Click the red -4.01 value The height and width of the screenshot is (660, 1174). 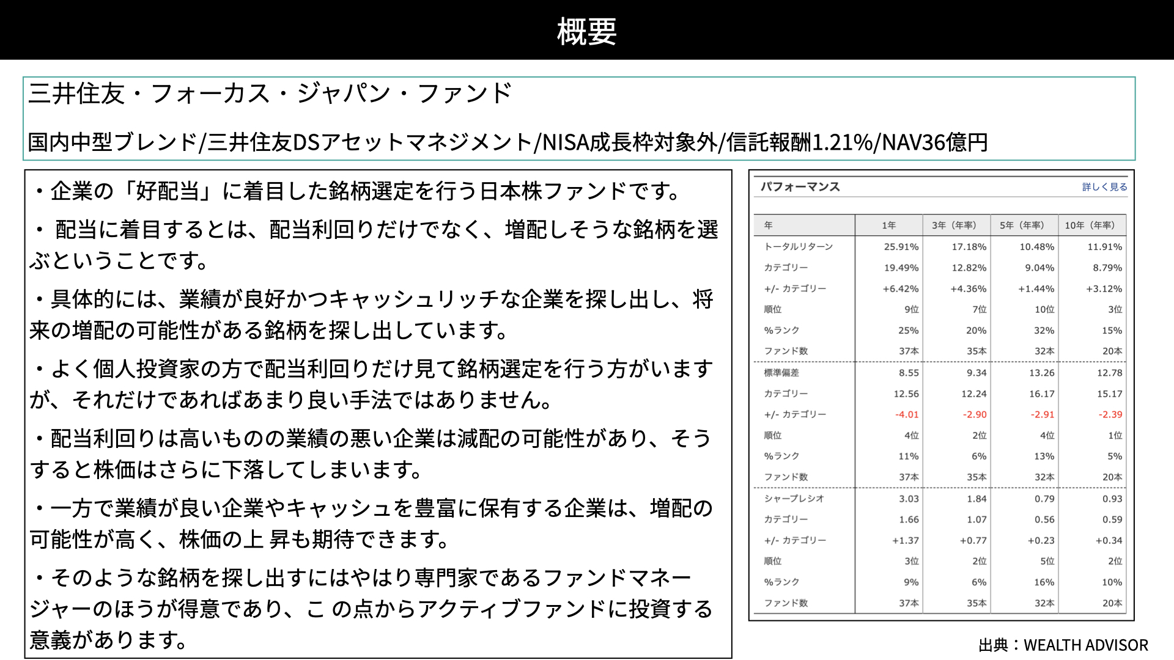pos(907,414)
